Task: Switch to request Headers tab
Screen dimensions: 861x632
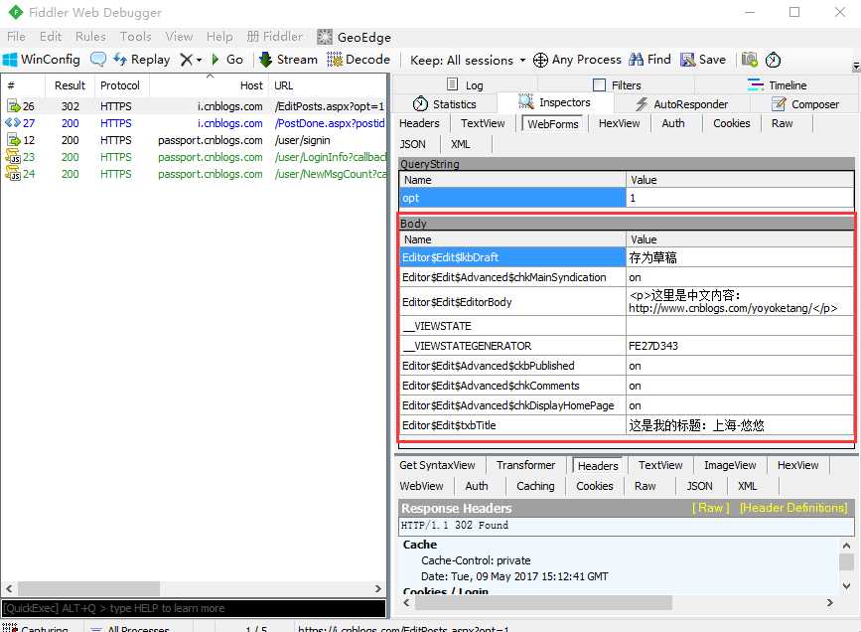Action: 419,123
